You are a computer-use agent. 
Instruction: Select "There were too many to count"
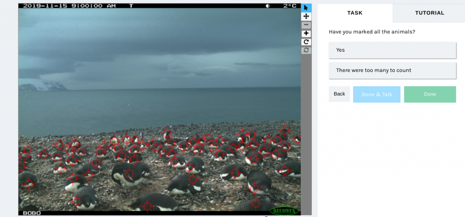(x=392, y=71)
